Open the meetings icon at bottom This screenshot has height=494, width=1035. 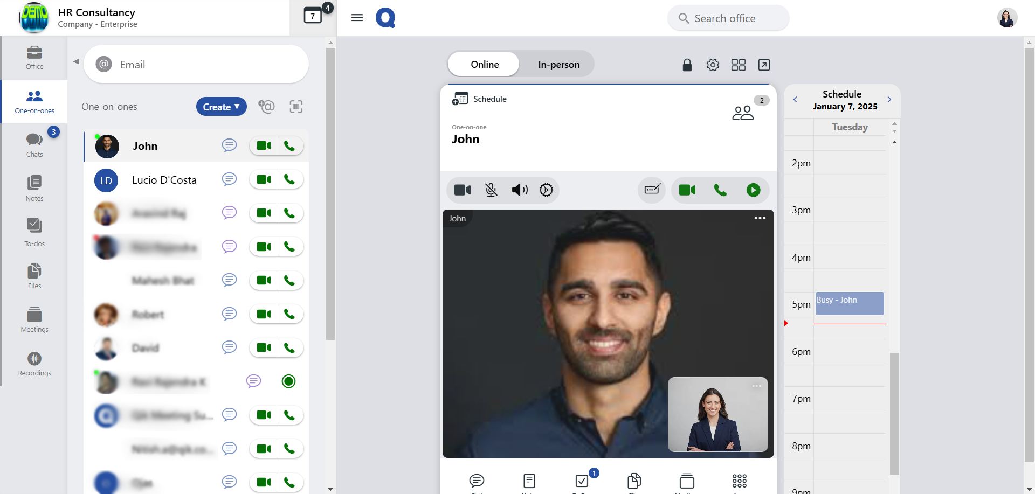(687, 481)
